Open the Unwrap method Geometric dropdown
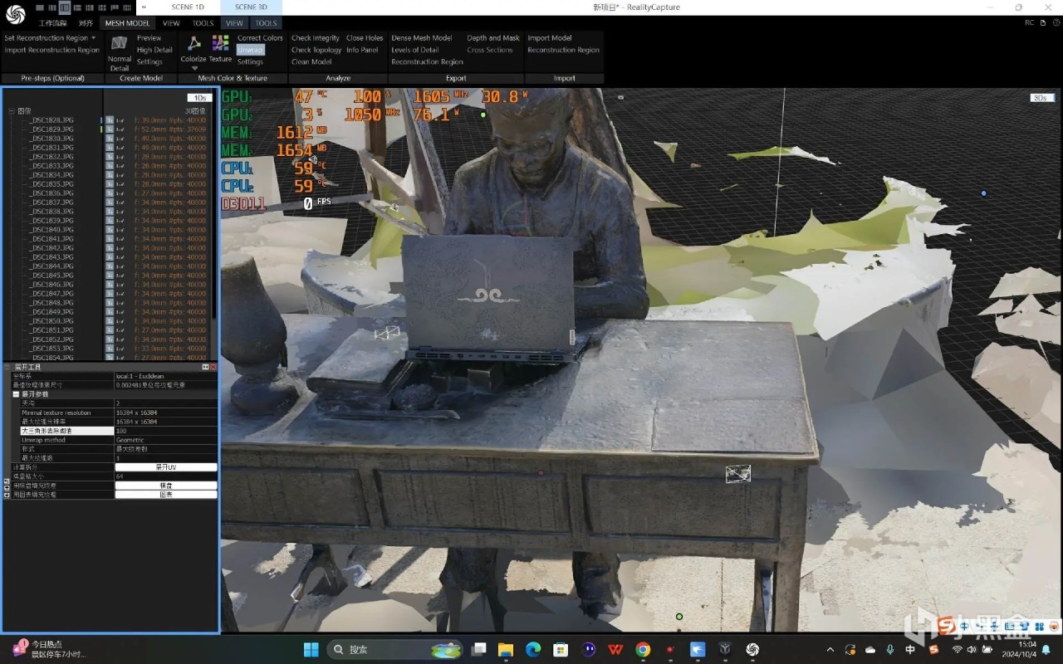 pos(166,440)
